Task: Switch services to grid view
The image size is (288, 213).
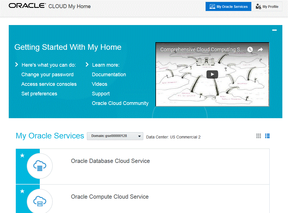Action: pos(258,136)
